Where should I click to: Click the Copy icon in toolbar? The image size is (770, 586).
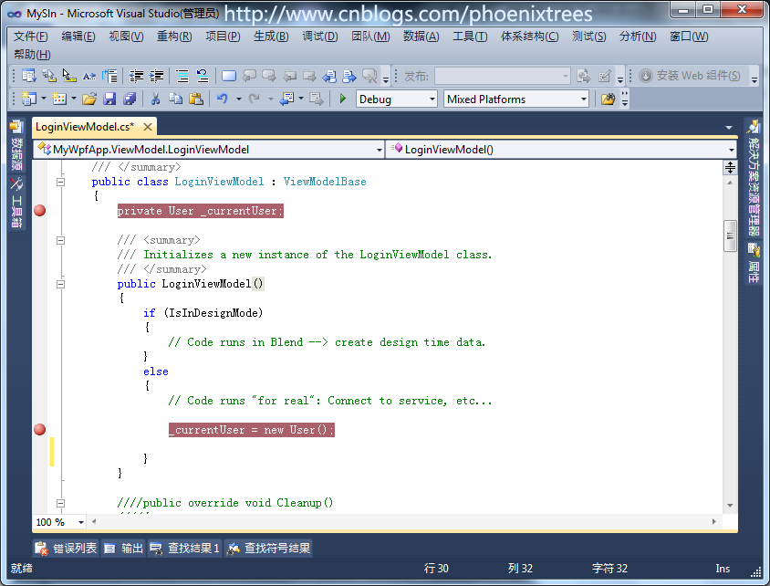[175, 99]
